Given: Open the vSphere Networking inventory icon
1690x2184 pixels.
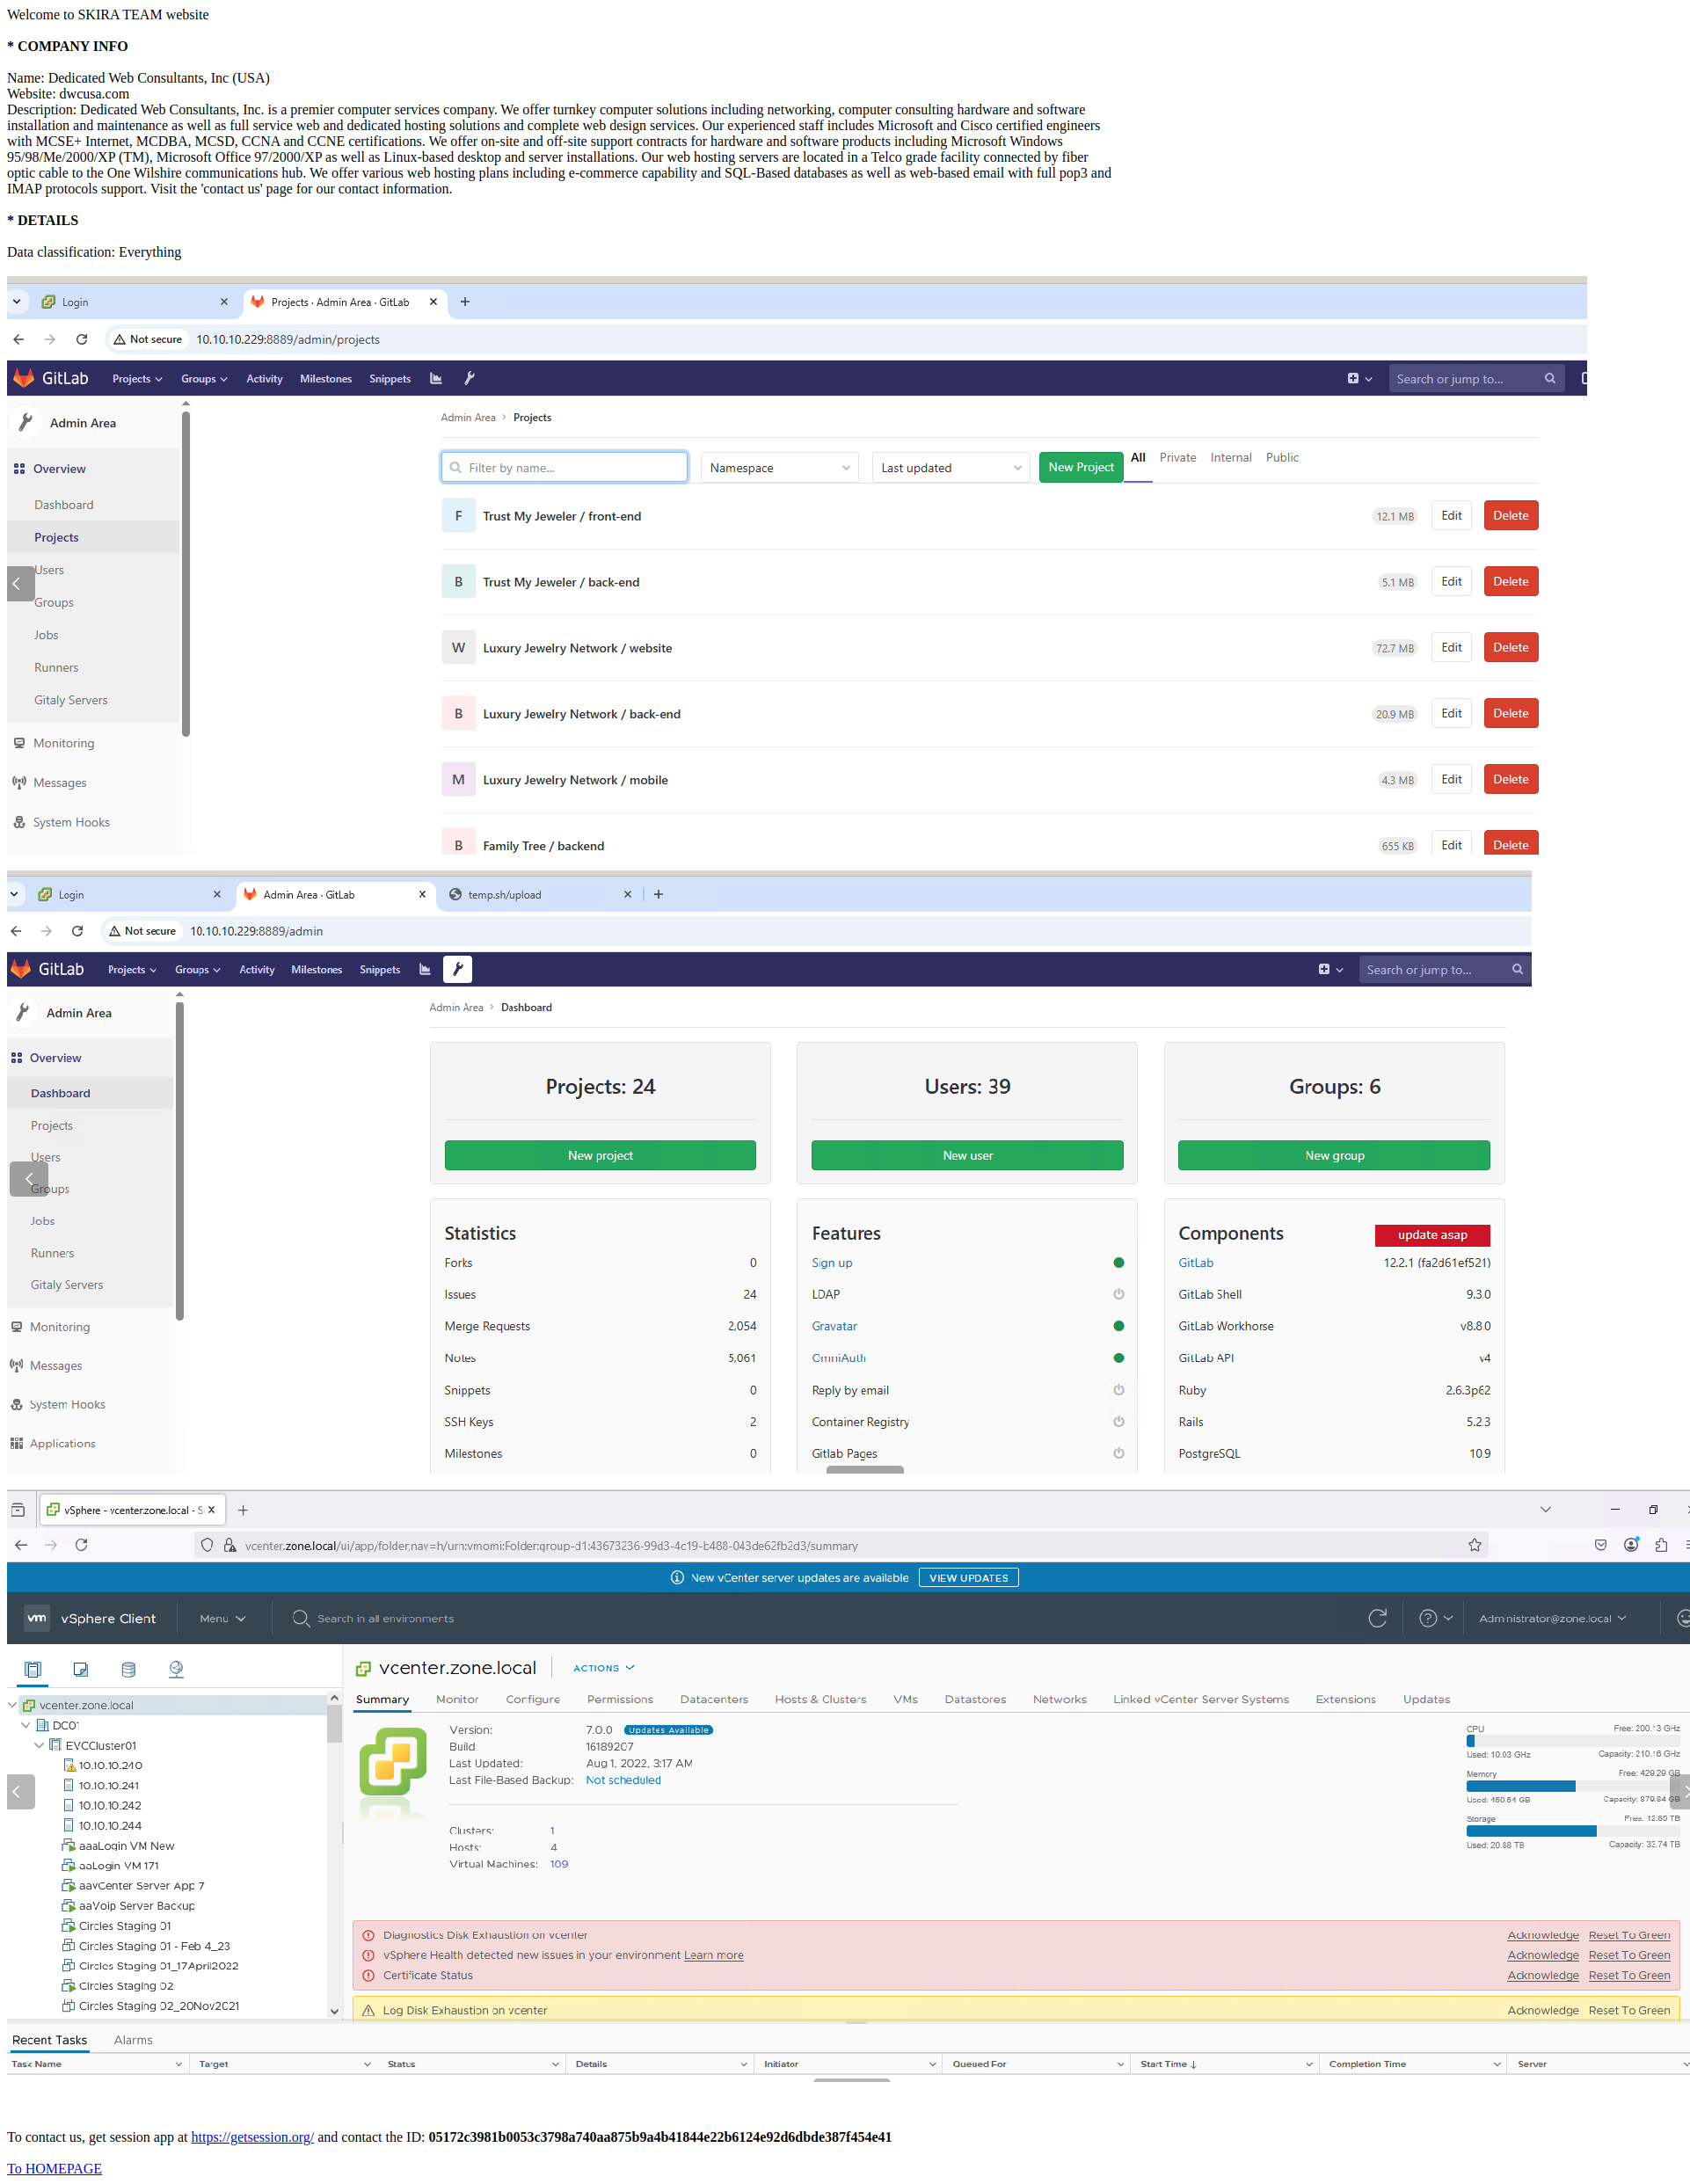Looking at the screenshot, I should coord(176,1669).
